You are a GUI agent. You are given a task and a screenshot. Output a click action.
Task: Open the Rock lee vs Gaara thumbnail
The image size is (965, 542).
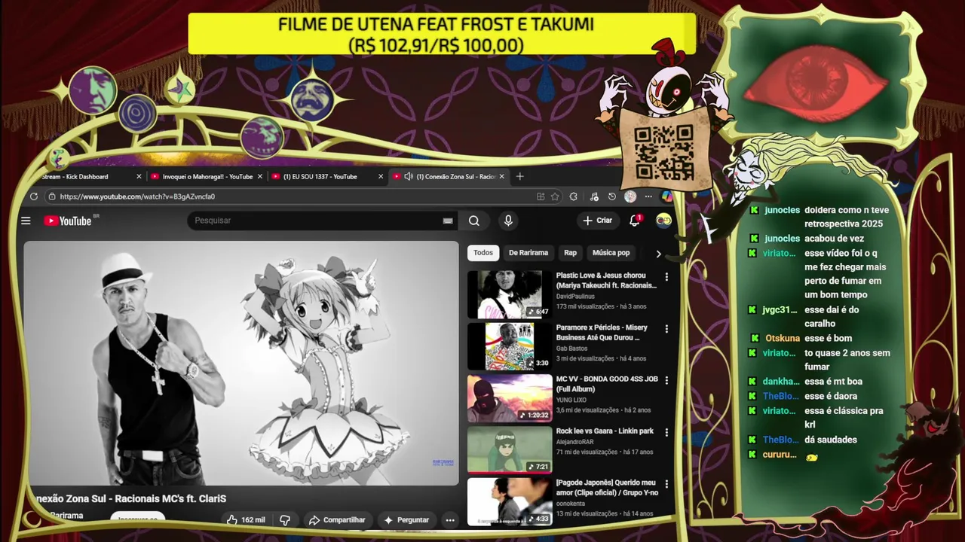click(510, 449)
